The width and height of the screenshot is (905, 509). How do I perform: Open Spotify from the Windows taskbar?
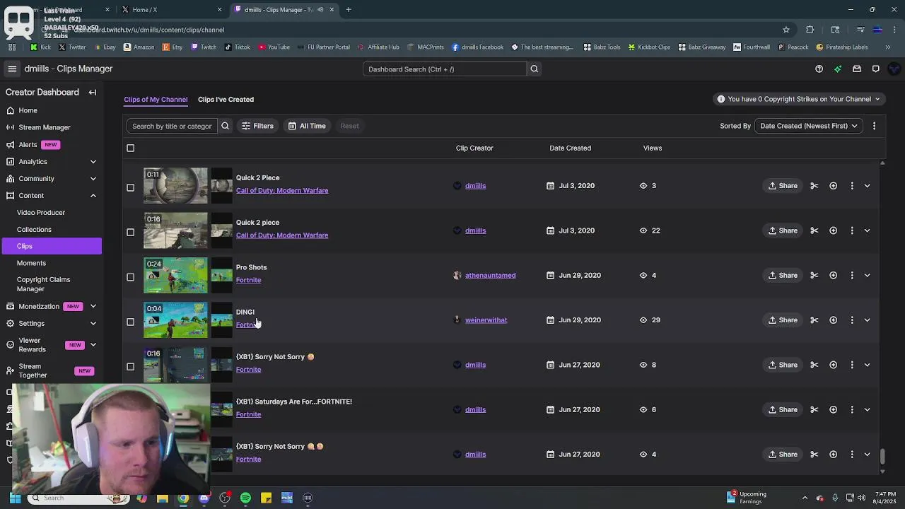pyautogui.click(x=245, y=498)
